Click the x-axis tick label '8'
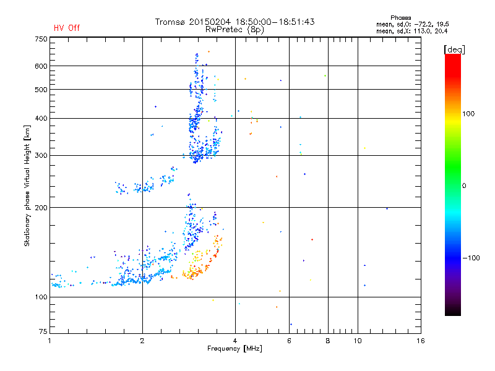Screen dimensions: 495x371 coord(328,341)
